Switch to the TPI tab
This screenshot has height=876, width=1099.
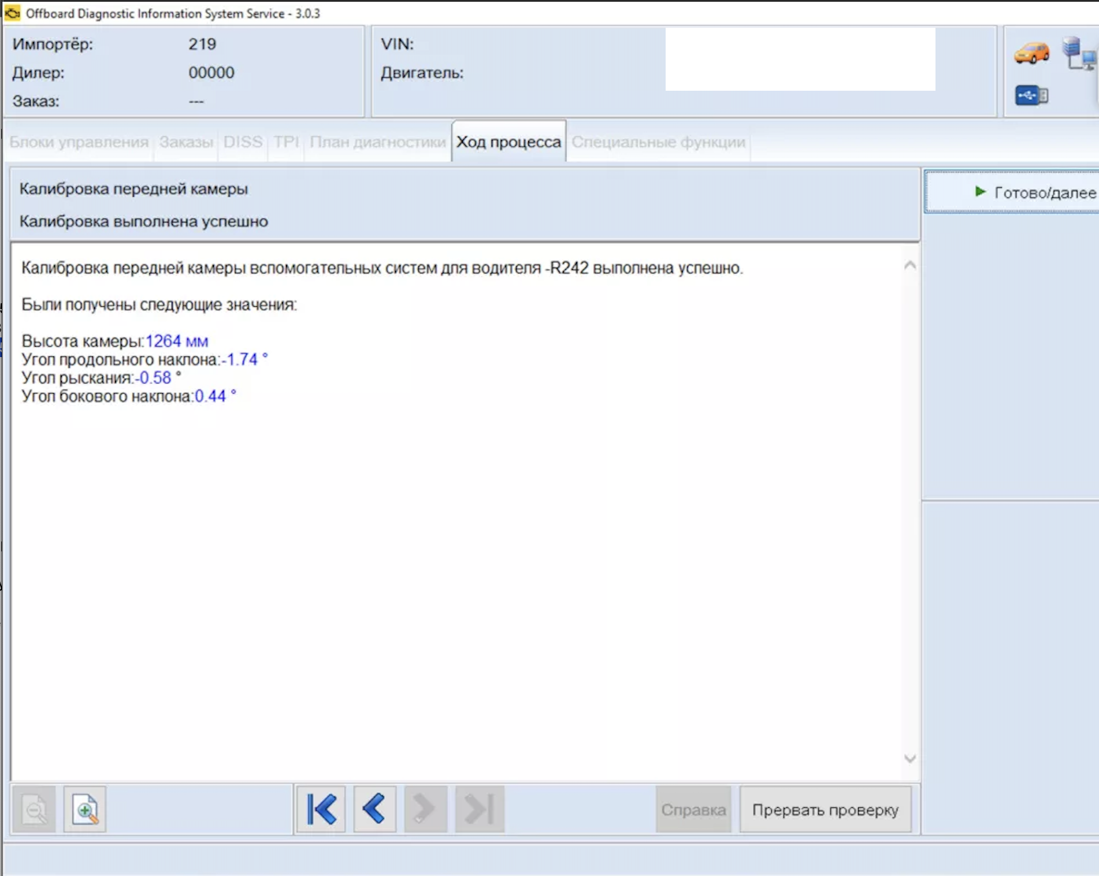[x=286, y=142]
